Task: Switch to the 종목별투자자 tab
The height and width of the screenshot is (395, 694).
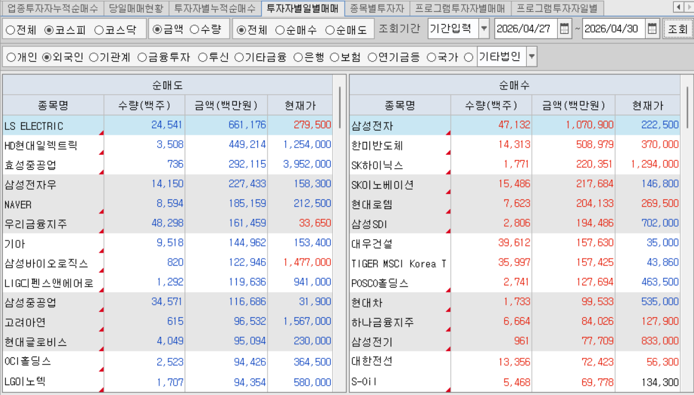Action: click(377, 8)
